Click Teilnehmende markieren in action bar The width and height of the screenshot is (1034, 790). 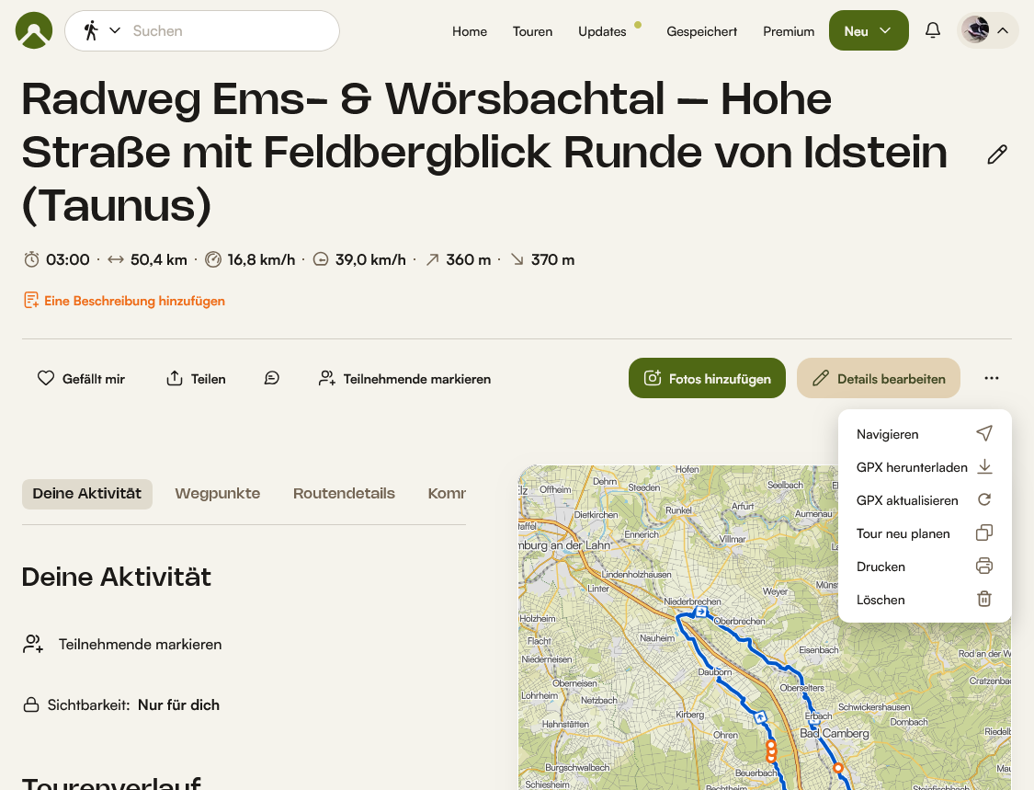point(405,379)
